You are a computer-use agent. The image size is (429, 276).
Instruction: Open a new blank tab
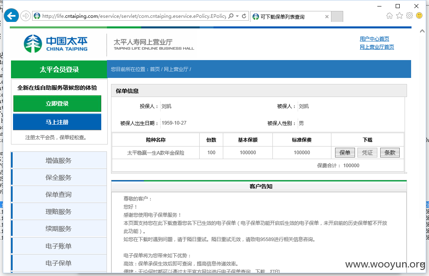[337, 17]
